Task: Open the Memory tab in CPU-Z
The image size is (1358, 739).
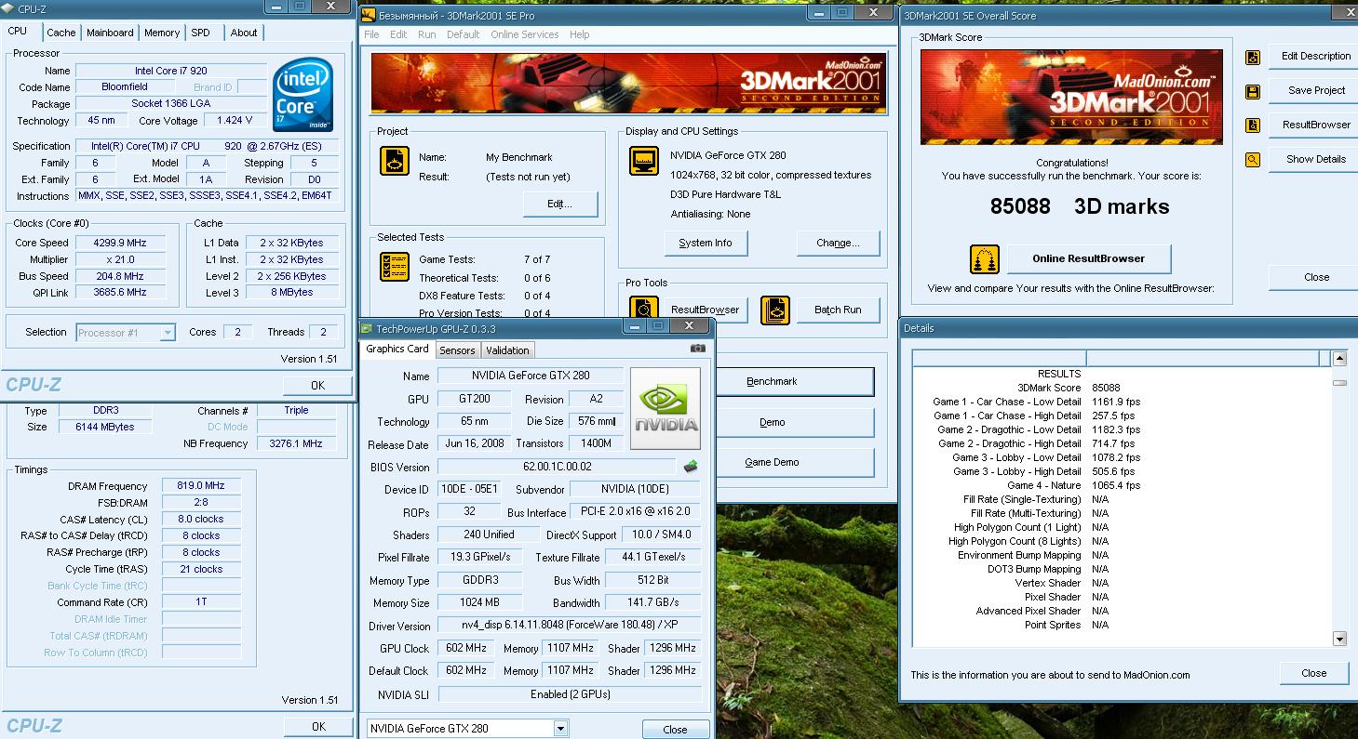Action: click(162, 33)
